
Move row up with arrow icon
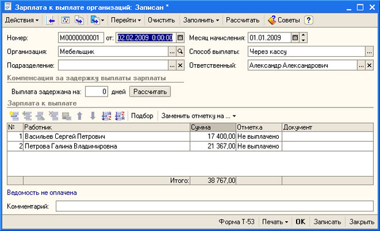(80, 116)
